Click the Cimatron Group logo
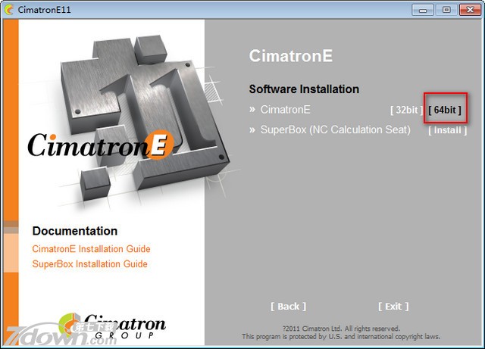485x349 pixels. pyautogui.click(x=112, y=326)
